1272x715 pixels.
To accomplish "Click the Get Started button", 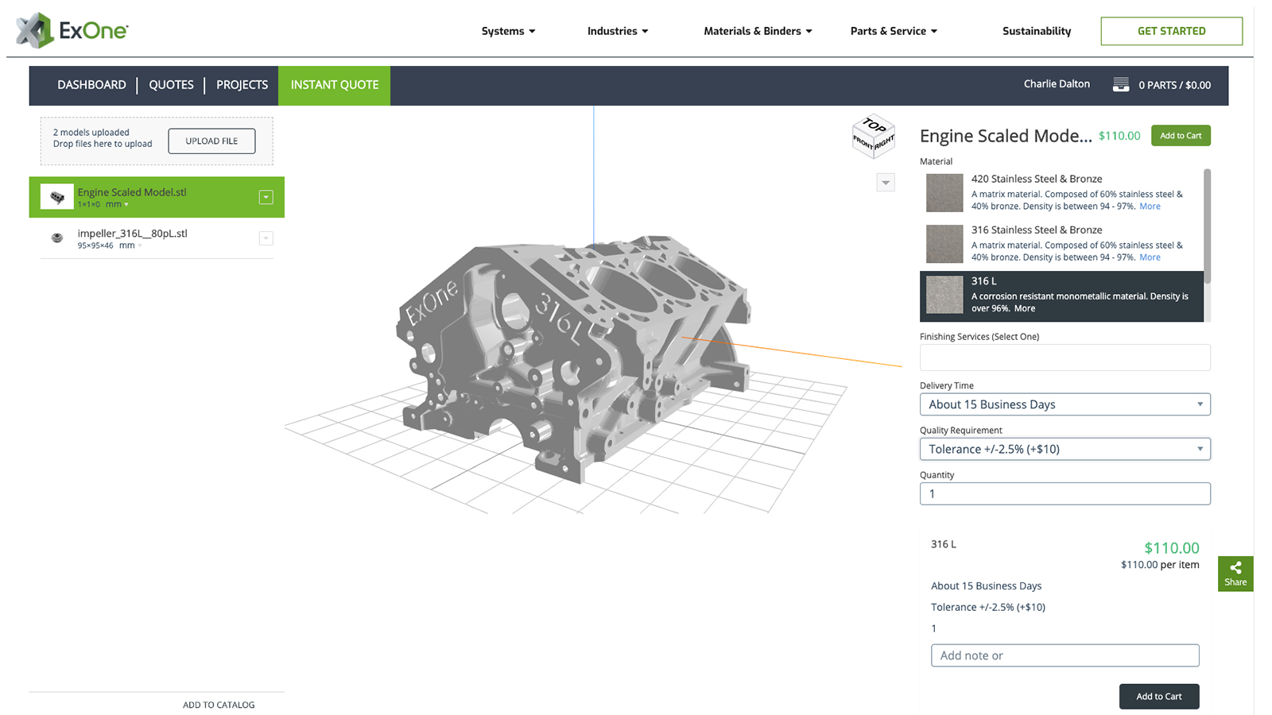I will click(1171, 31).
